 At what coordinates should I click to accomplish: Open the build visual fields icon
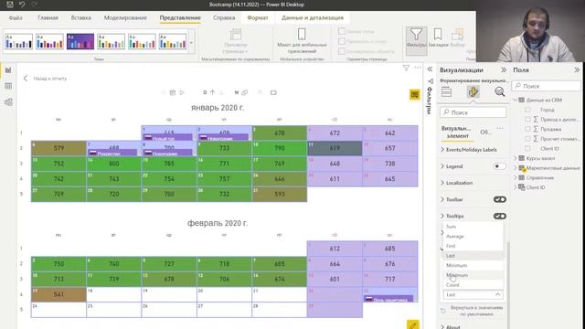coord(447,91)
